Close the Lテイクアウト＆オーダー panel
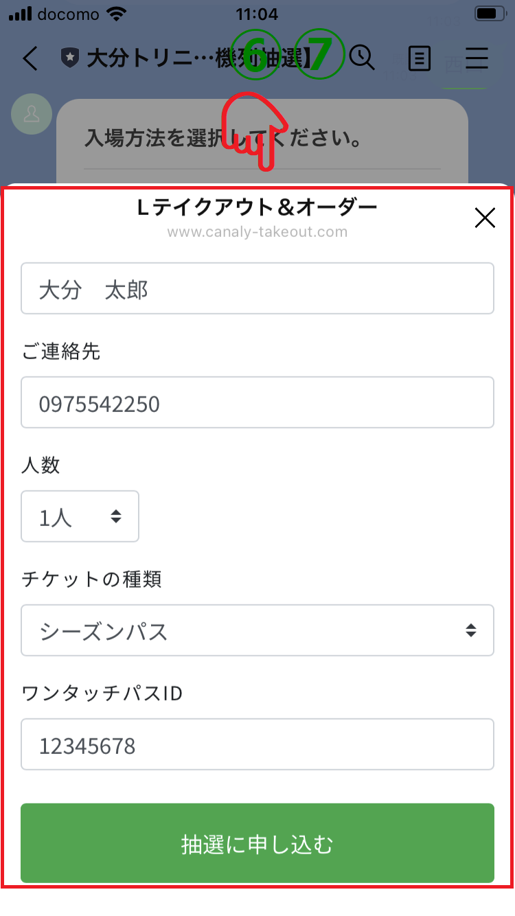Screen dimensions: 515x916 485,218
